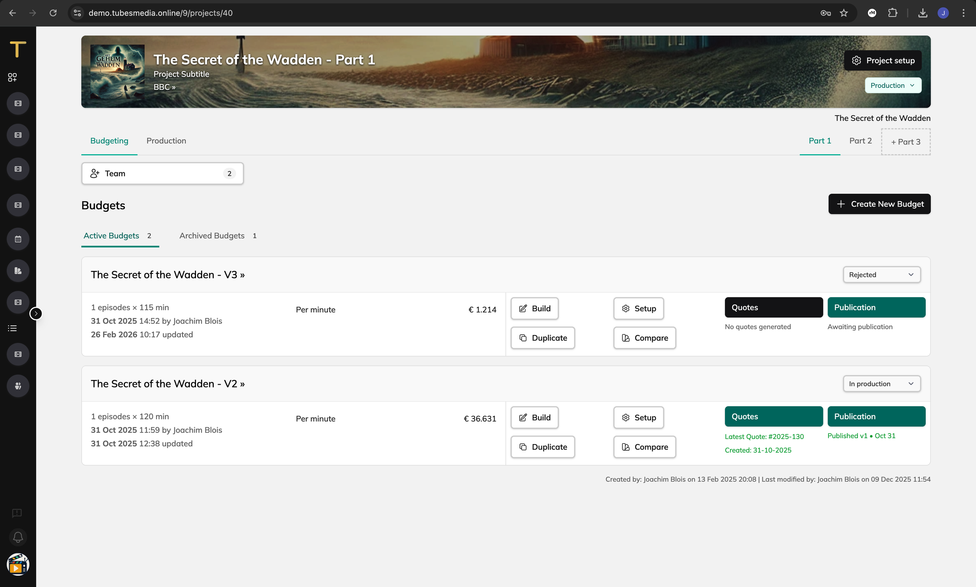
Task: Click the project poster thumbnail
Action: [x=117, y=71]
